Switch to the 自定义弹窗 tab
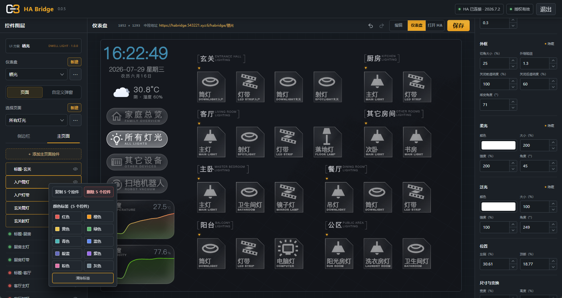Image resolution: width=562 pixels, height=298 pixels. (62, 92)
